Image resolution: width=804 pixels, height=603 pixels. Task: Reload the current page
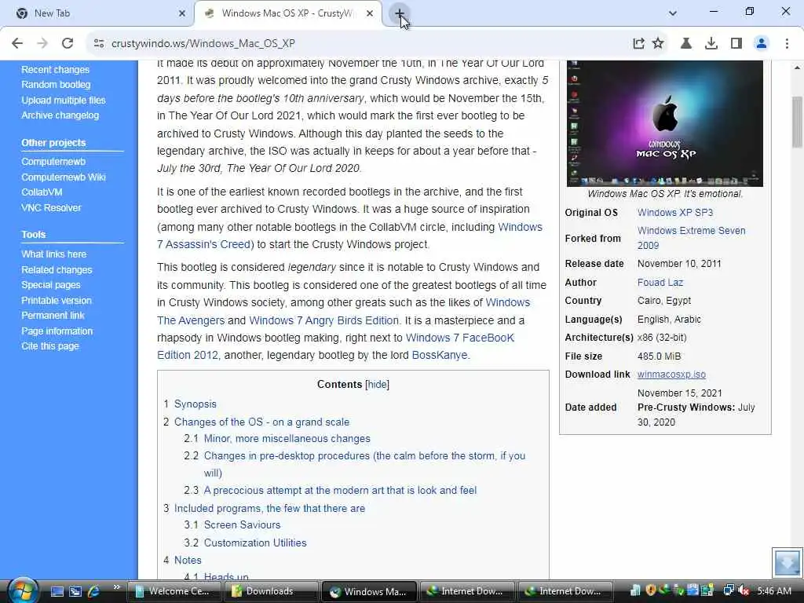68,44
